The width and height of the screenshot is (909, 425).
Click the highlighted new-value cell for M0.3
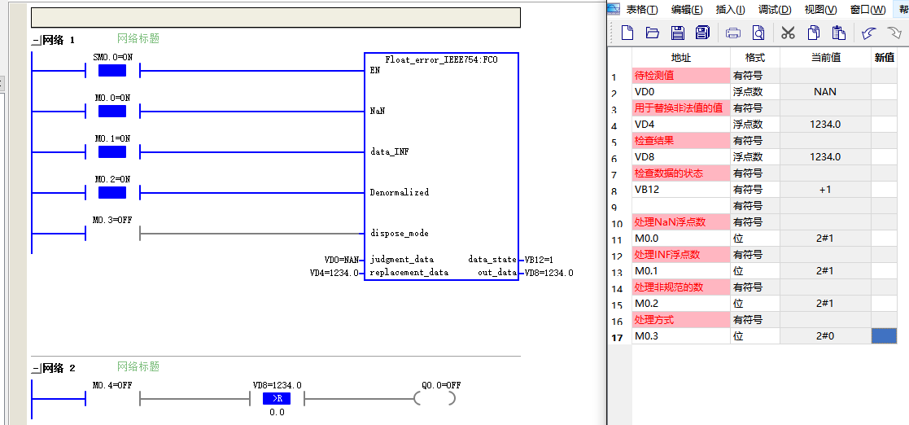[x=884, y=335]
